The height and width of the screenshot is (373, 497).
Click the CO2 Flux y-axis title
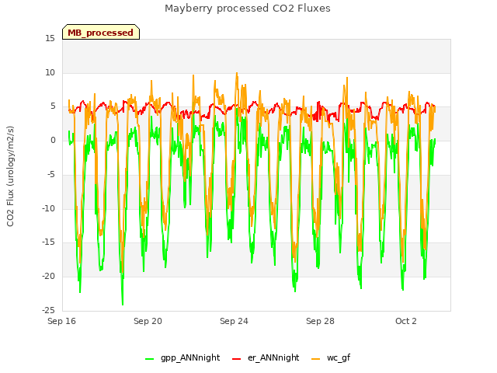[10, 176]
